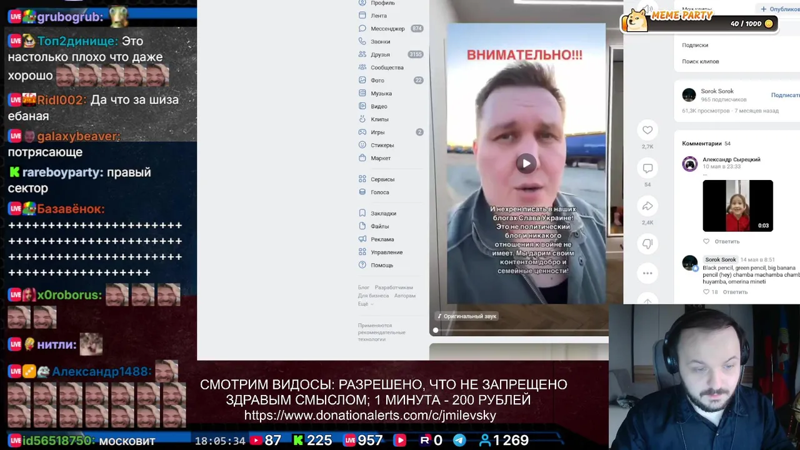Open Профиль in the VK sidebar

[382, 3]
